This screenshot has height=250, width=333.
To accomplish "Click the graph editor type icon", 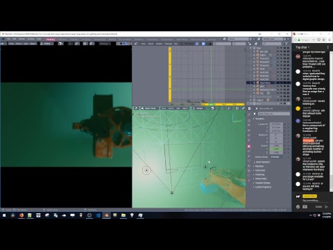I will 136,44.
